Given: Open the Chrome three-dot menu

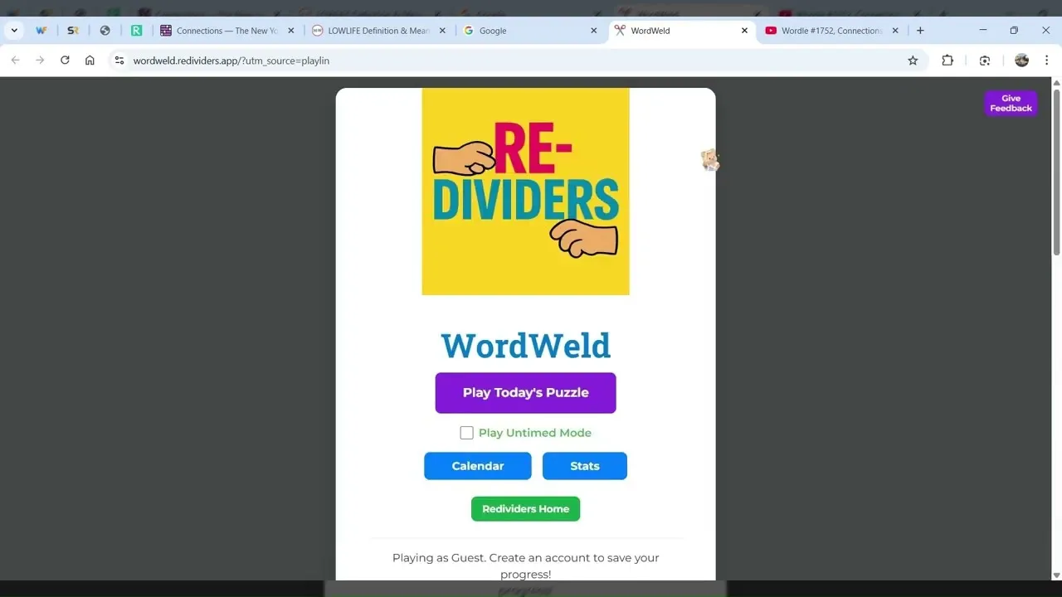Looking at the screenshot, I should pyautogui.click(x=1046, y=61).
